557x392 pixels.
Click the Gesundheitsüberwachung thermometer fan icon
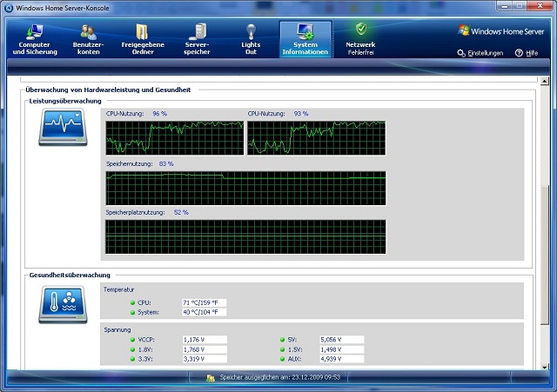pyautogui.click(x=63, y=304)
